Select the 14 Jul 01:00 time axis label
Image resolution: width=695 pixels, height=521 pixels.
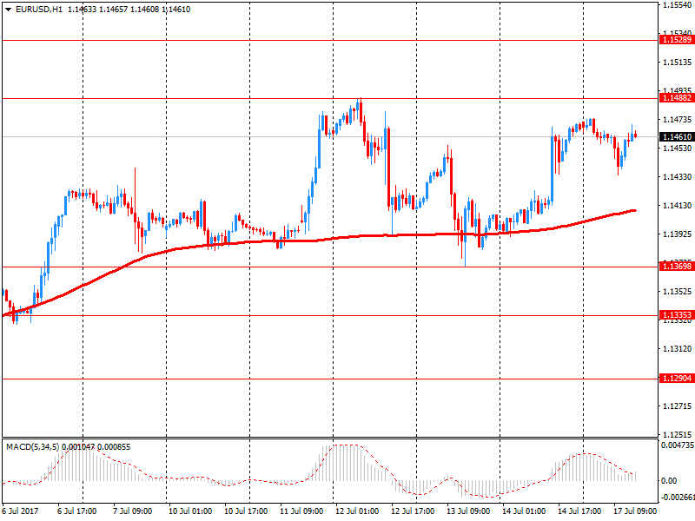524,511
